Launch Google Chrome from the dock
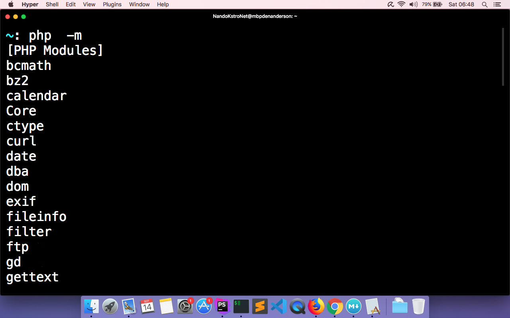510x318 pixels. pos(335,306)
